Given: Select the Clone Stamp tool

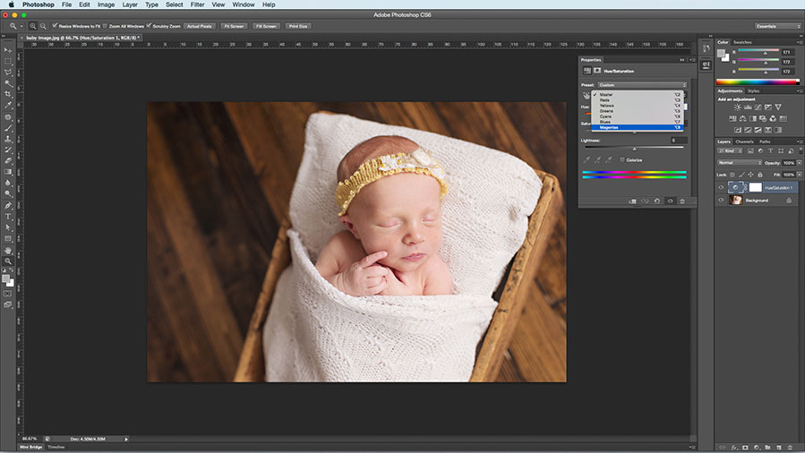Looking at the screenshot, I should (x=8, y=139).
